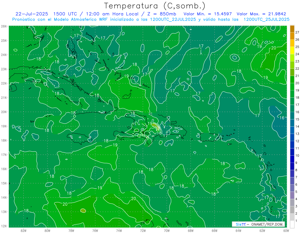Click the title 'Temperatura (C,somb.)'

coord(155,6)
